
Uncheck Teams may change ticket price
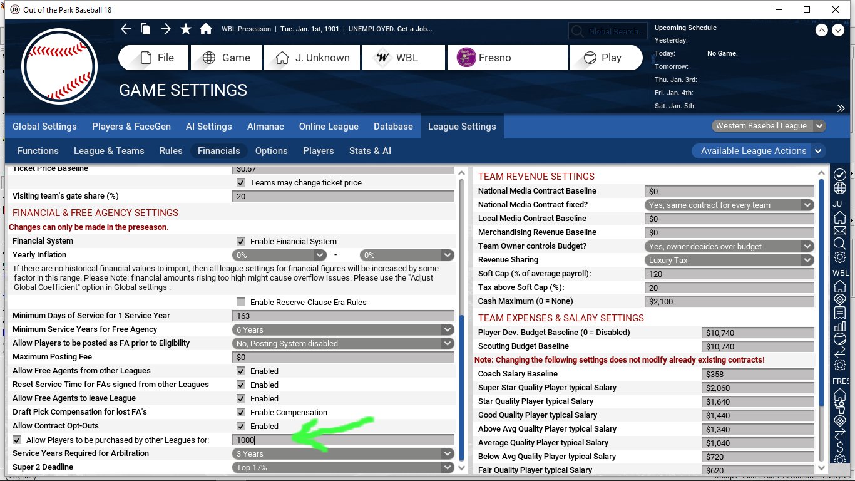pos(241,182)
